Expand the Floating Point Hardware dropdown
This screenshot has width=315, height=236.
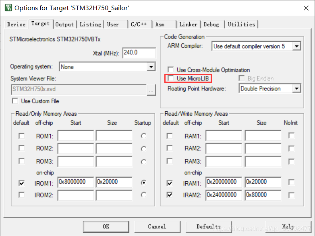coord(296,88)
